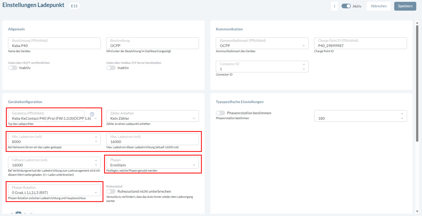Click the page scrollbar down arrow
The height and width of the screenshot is (216, 422).
(x=417, y=211)
